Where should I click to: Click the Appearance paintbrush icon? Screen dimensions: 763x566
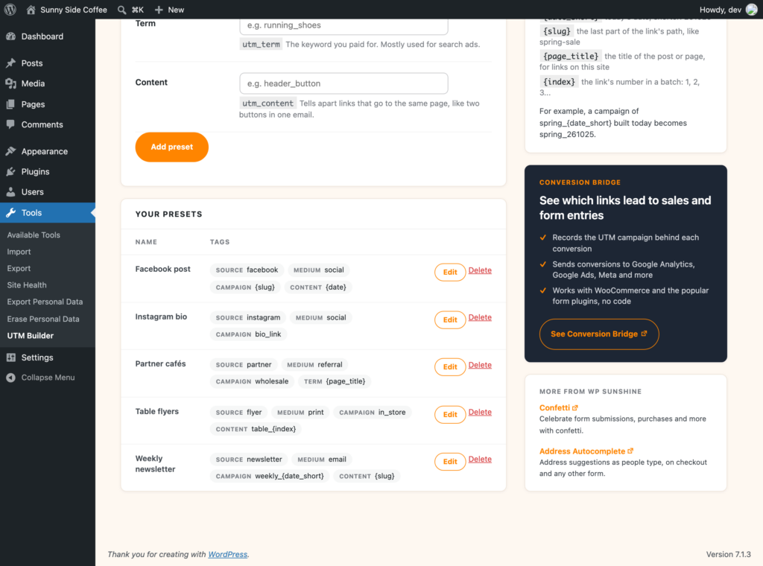tap(10, 151)
